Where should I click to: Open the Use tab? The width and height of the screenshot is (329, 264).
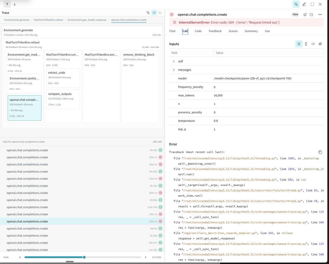pyautogui.click(x=267, y=31)
